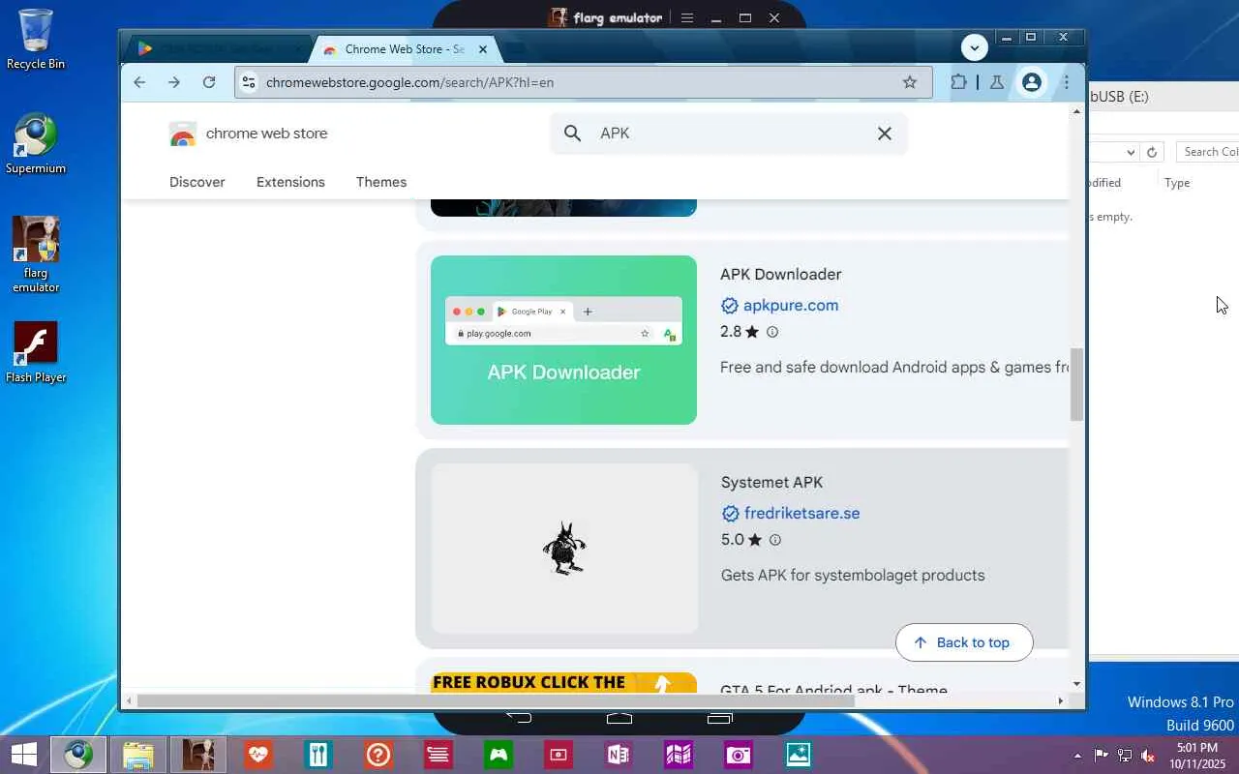The width and height of the screenshot is (1239, 774).
Task: Select the Supermium desktop shortcut
Action: 36,144
